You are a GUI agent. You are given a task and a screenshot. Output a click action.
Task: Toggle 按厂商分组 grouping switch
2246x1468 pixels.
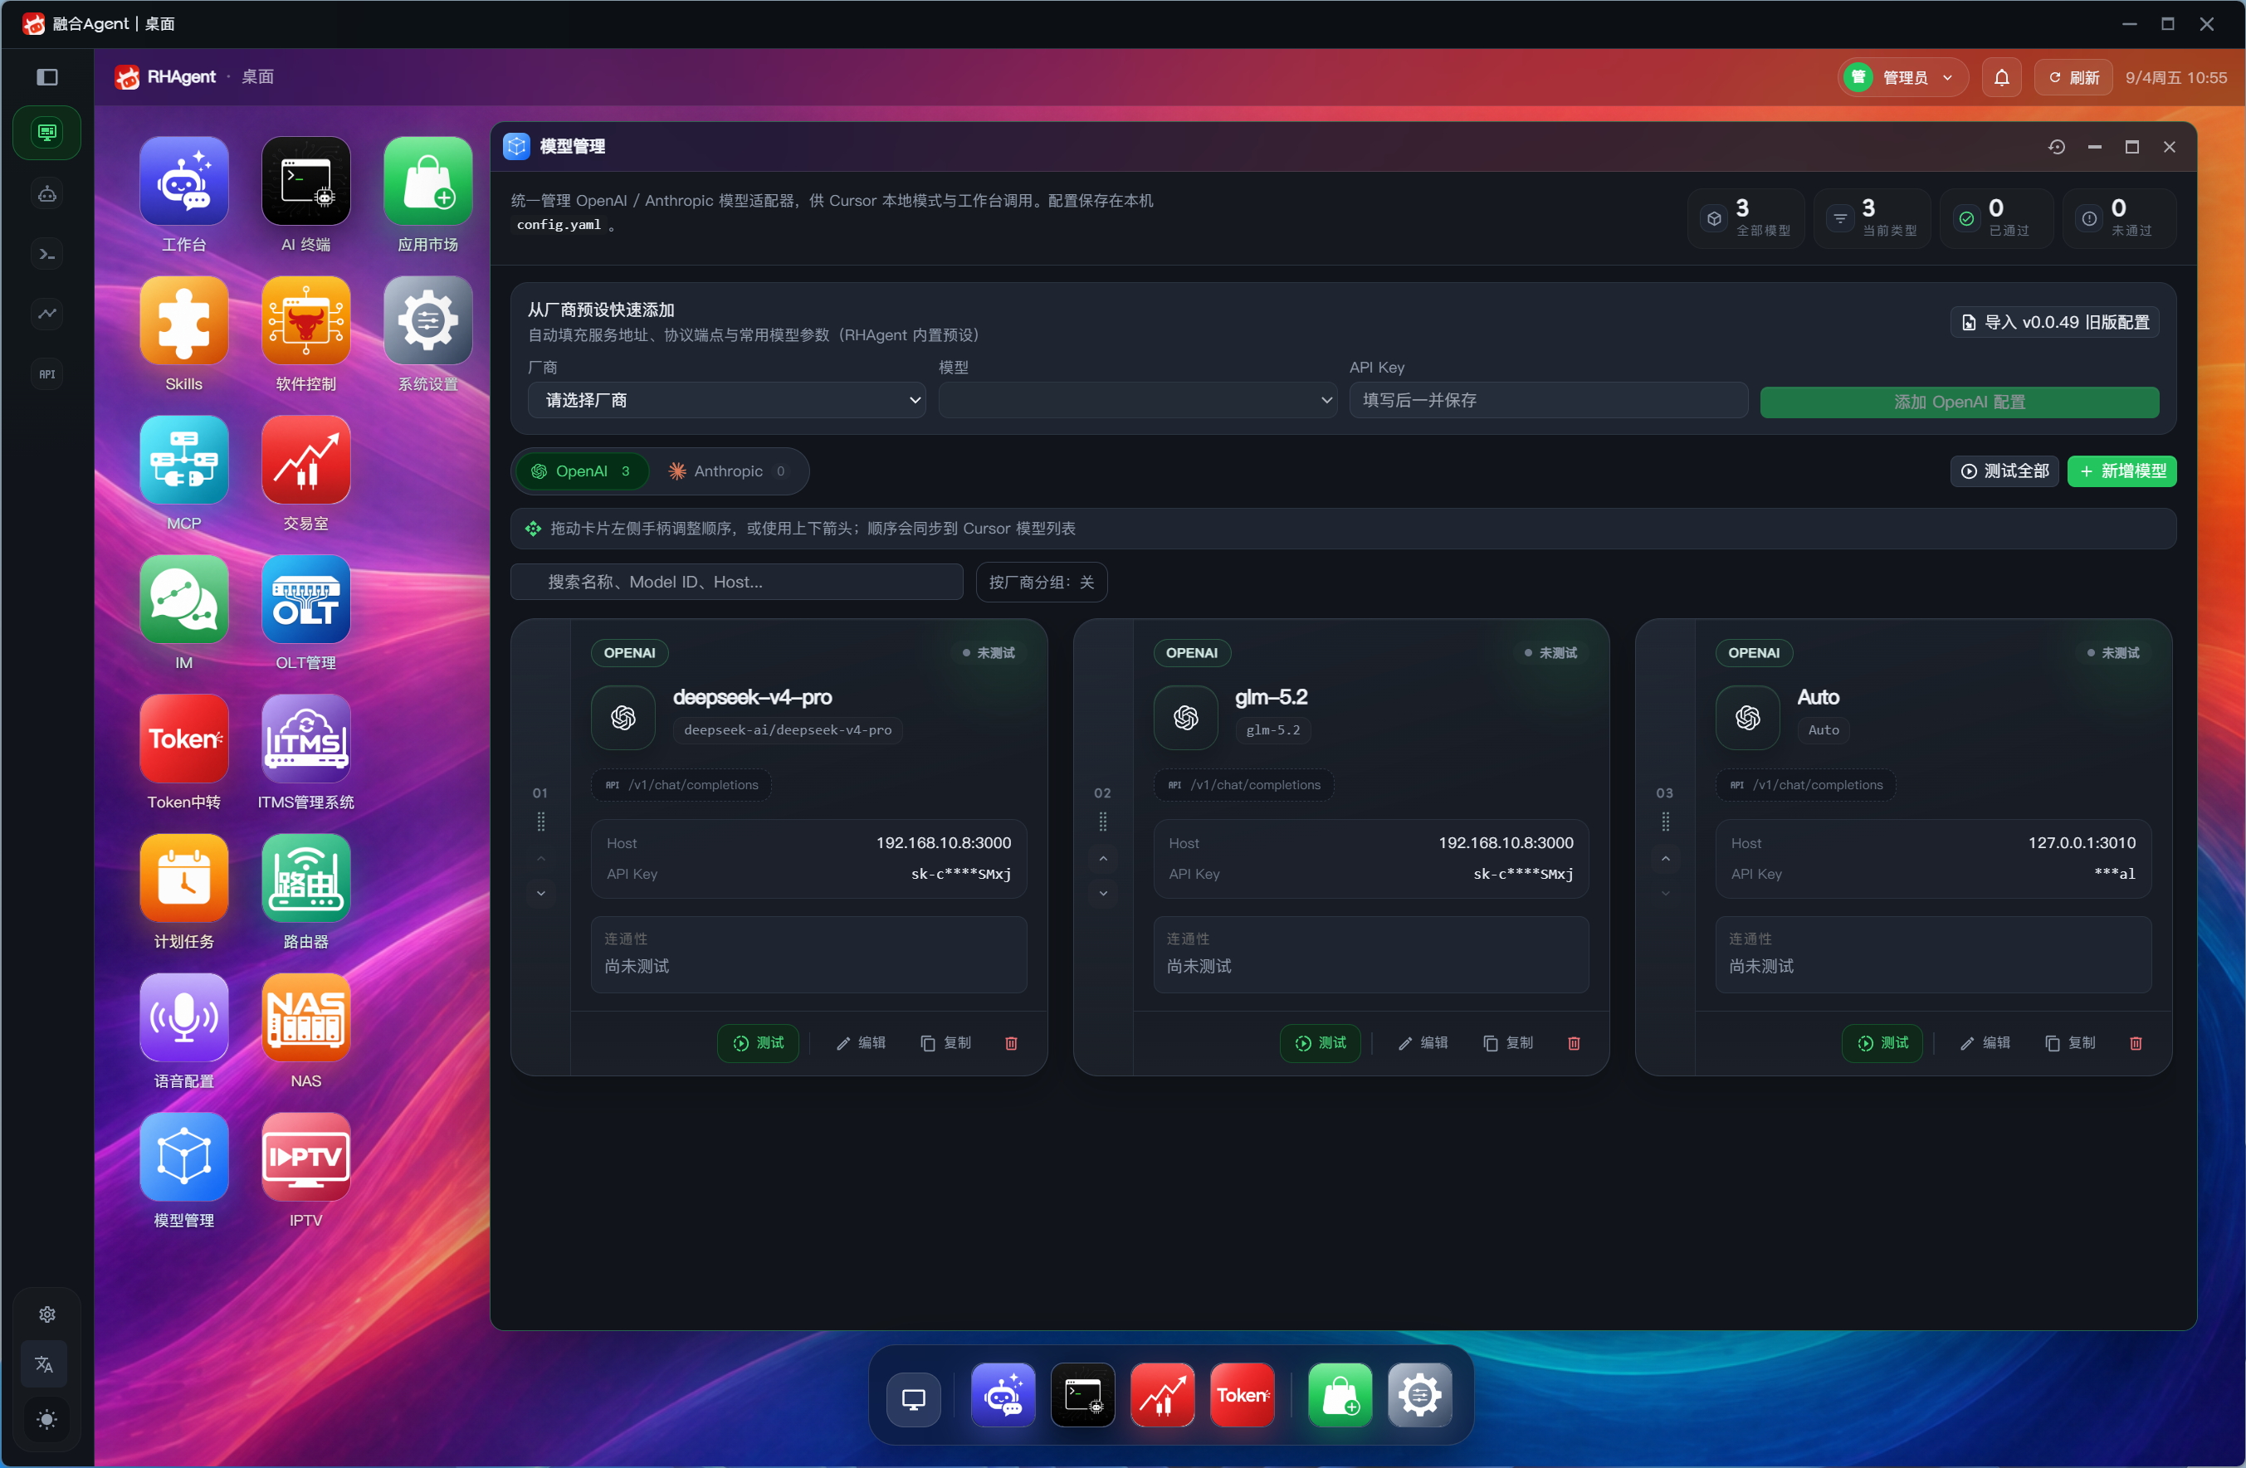(1041, 582)
